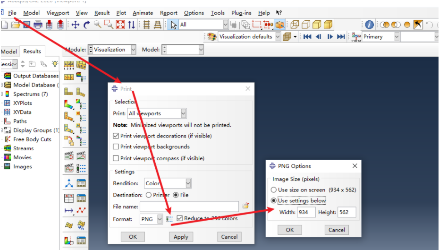This screenshot has width=439, height=250.
Task: Click Apply in the Print dialog
Action: tap(181, 237)
